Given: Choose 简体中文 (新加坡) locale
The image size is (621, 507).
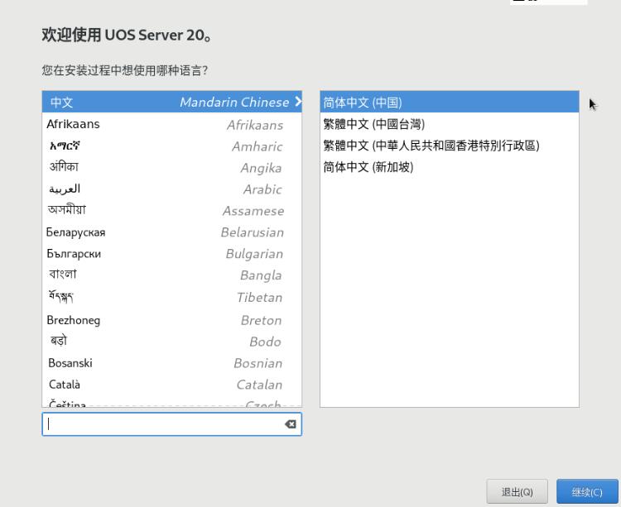Looking at the screenshot, I should pyautogui.click(x=449, y=167).
